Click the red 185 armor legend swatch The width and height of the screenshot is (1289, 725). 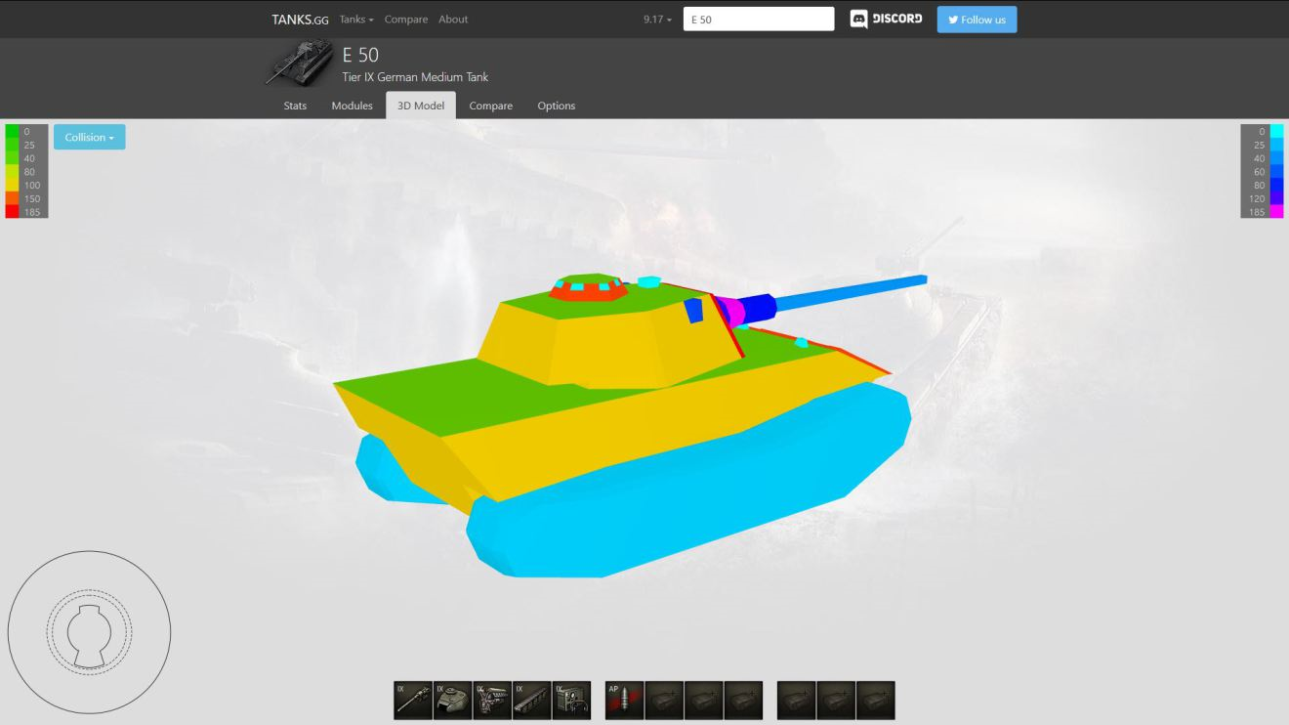12,212
